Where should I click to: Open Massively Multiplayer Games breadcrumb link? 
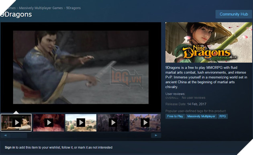click(x=41, y=8)
